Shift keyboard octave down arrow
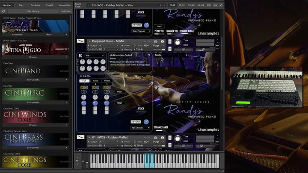 (77, 164)
